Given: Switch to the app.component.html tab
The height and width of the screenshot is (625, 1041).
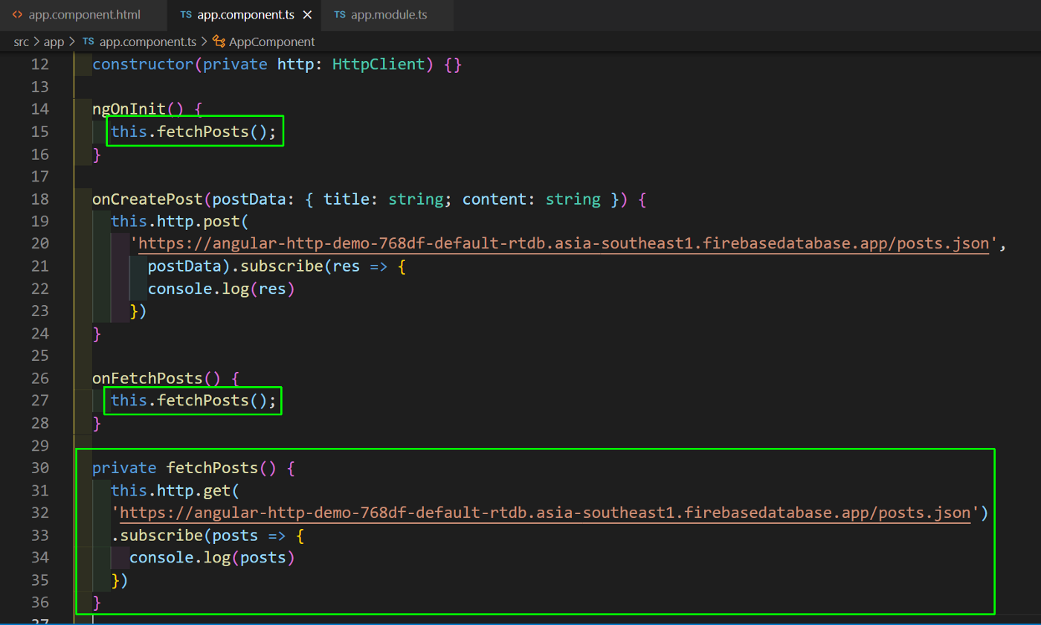Looking at the screenshot, I should pyautogui.click(x=83, y=15).
